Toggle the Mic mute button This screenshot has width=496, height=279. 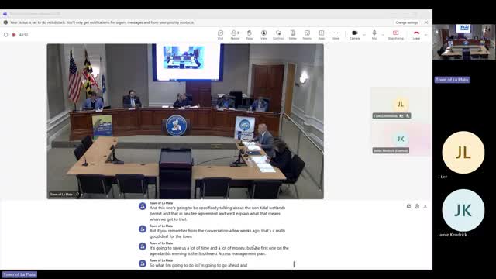pos(374,34)
